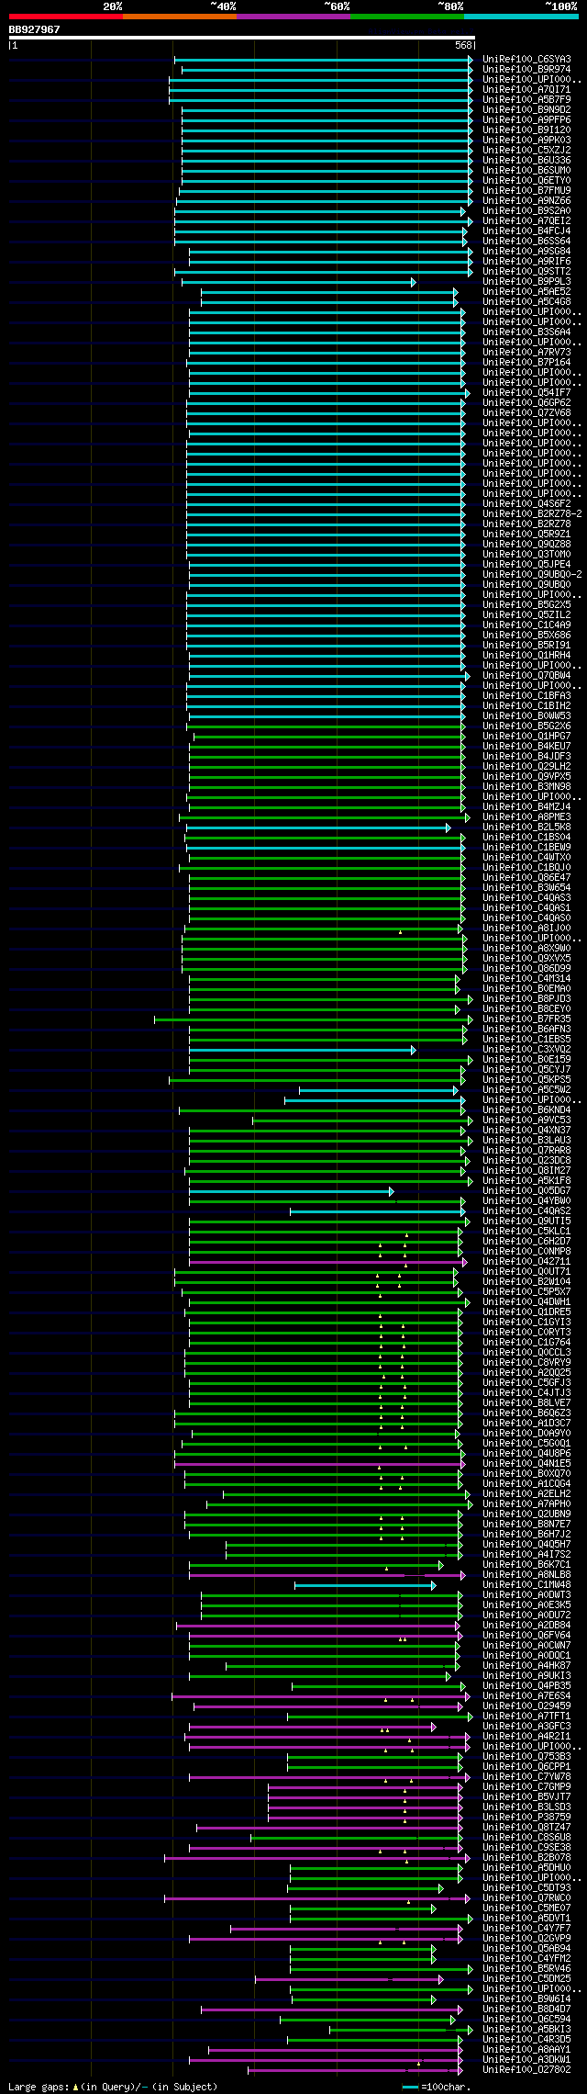Click label UniRef100_A7E634
Image resolution: width=587 pixels, height=2094 pixels.
coord(526,1696)
